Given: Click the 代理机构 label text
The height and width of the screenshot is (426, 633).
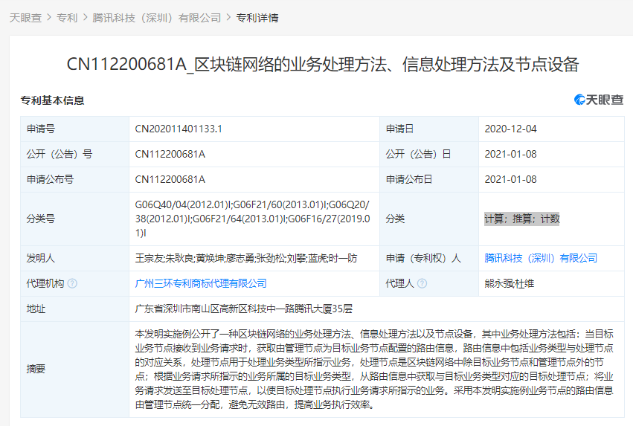Looking at the screenshot, I should (45, 283).
